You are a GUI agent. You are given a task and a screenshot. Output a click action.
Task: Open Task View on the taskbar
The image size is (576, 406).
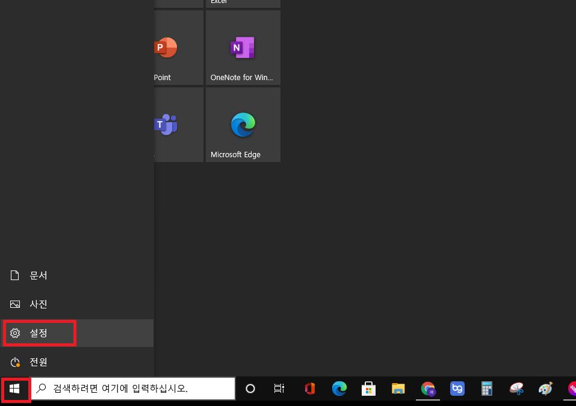[x=279, y=389]
